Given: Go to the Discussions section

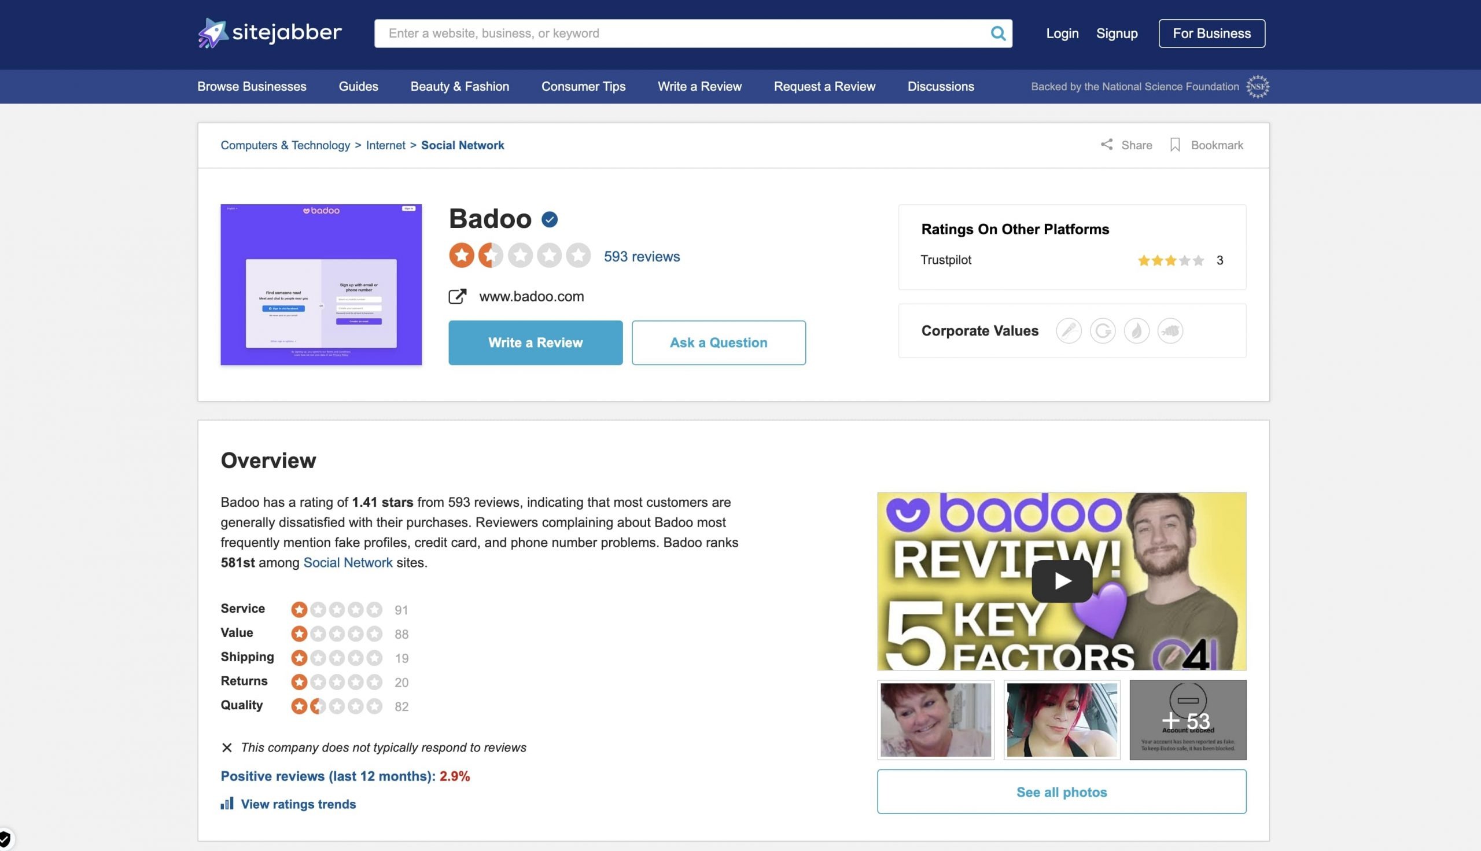Looking at the screenshot, I should pyautogui.click(x=941, y=86).
